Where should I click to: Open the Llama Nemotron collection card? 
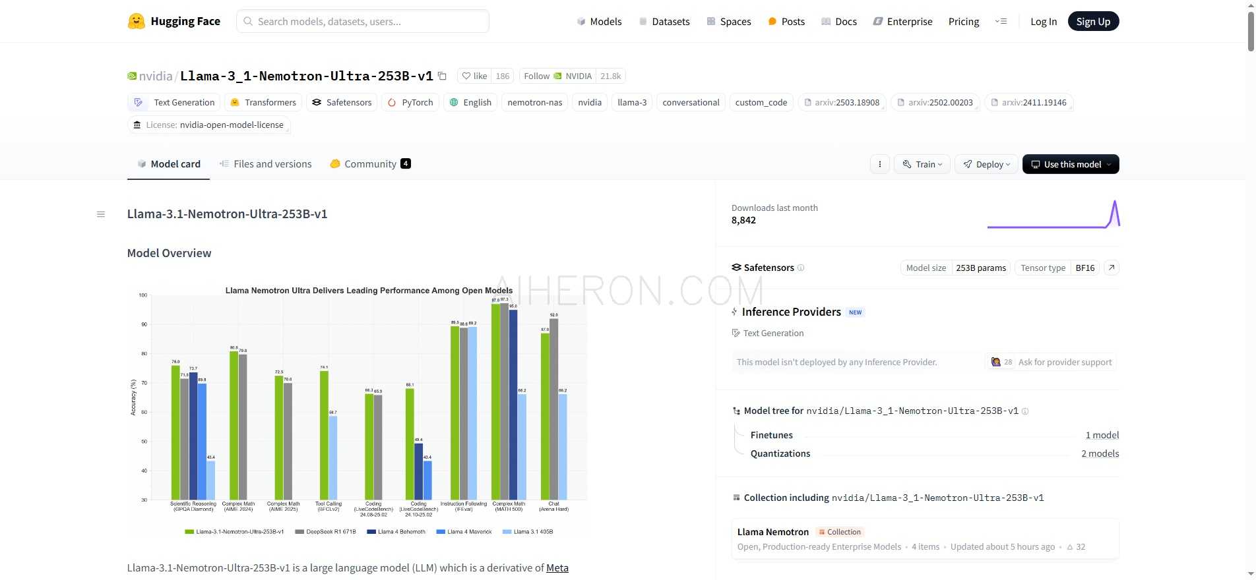(x=925, y=539)
